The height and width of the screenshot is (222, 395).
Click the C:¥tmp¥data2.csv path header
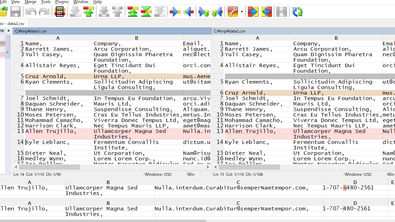click(x=304, y=31)
